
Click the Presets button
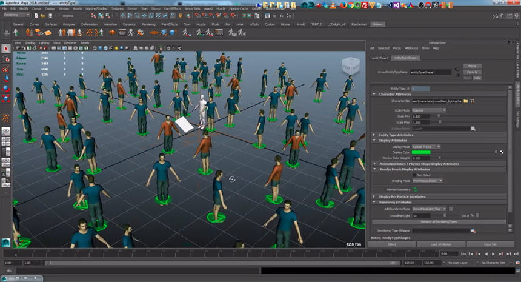pyautogui.click(x=472, y=72)
